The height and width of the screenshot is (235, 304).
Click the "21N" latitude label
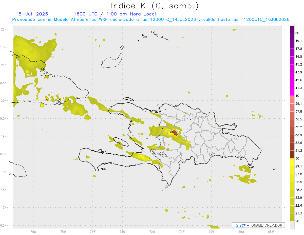(x=4, y=65)
